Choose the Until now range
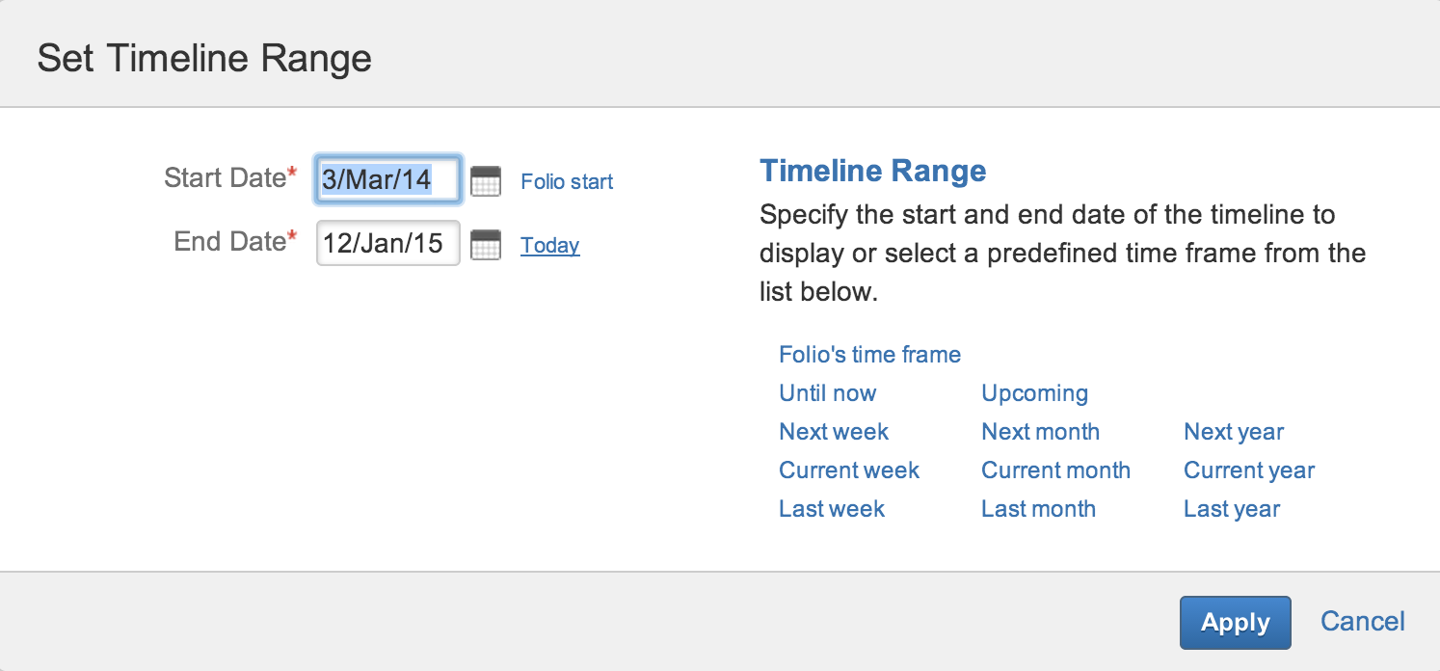Viewport: 1440px width, 671px height. click(827, 393)
